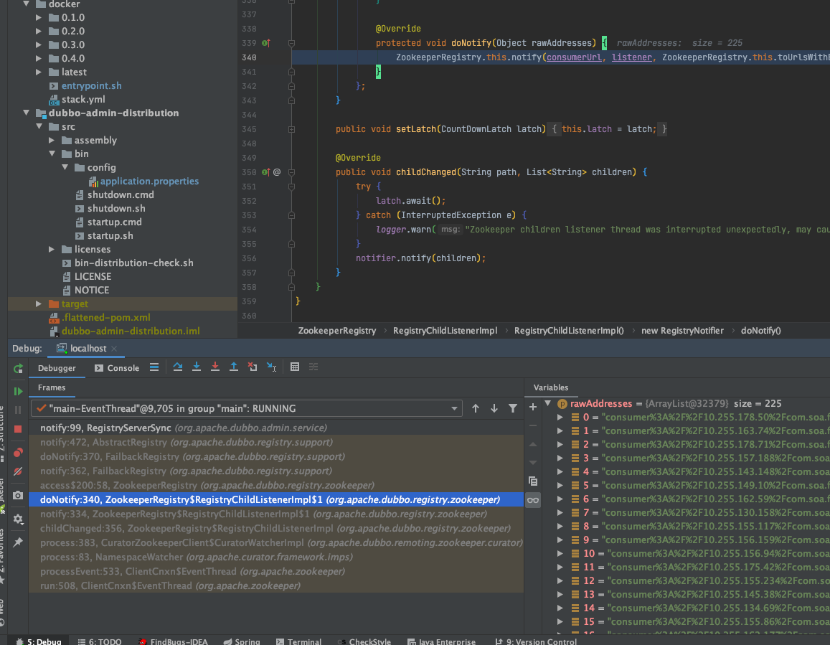Collapse the config folder in project tree

pyautogui.click(x=64, y=167)
